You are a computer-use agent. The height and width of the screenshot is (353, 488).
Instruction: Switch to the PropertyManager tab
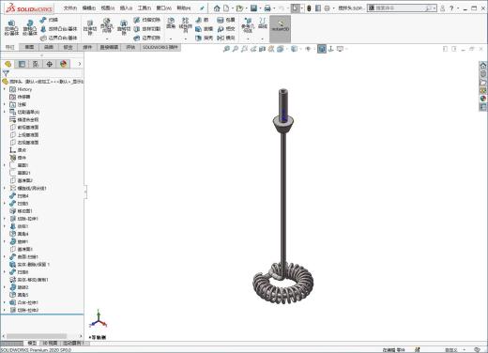coord(22,64)
